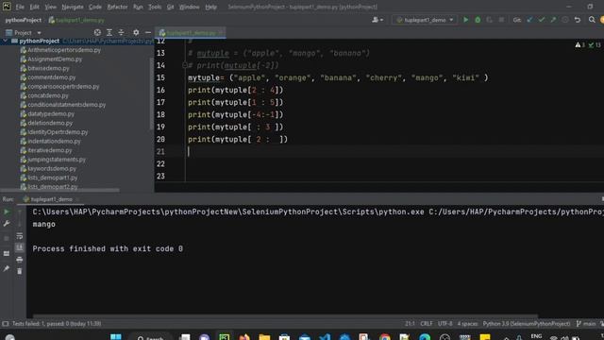Image resolution: width=604 pixels, height=340 pixels.
Task: Collapse the pythonProject root folder
Action: [x=5, y=41]
